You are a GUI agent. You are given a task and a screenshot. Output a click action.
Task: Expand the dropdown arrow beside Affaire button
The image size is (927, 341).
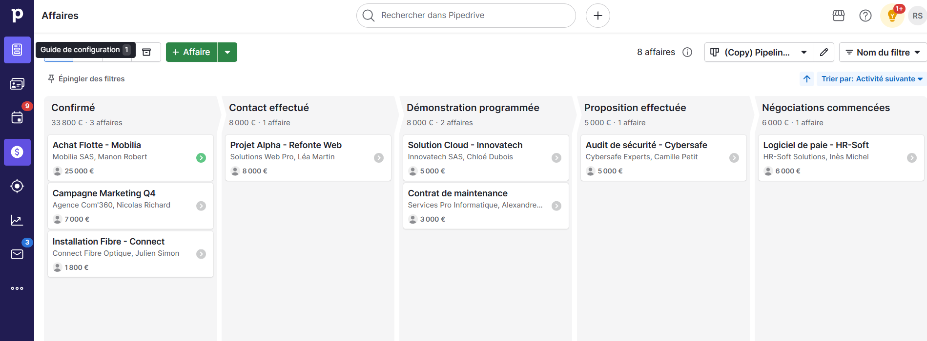(227, 52)
